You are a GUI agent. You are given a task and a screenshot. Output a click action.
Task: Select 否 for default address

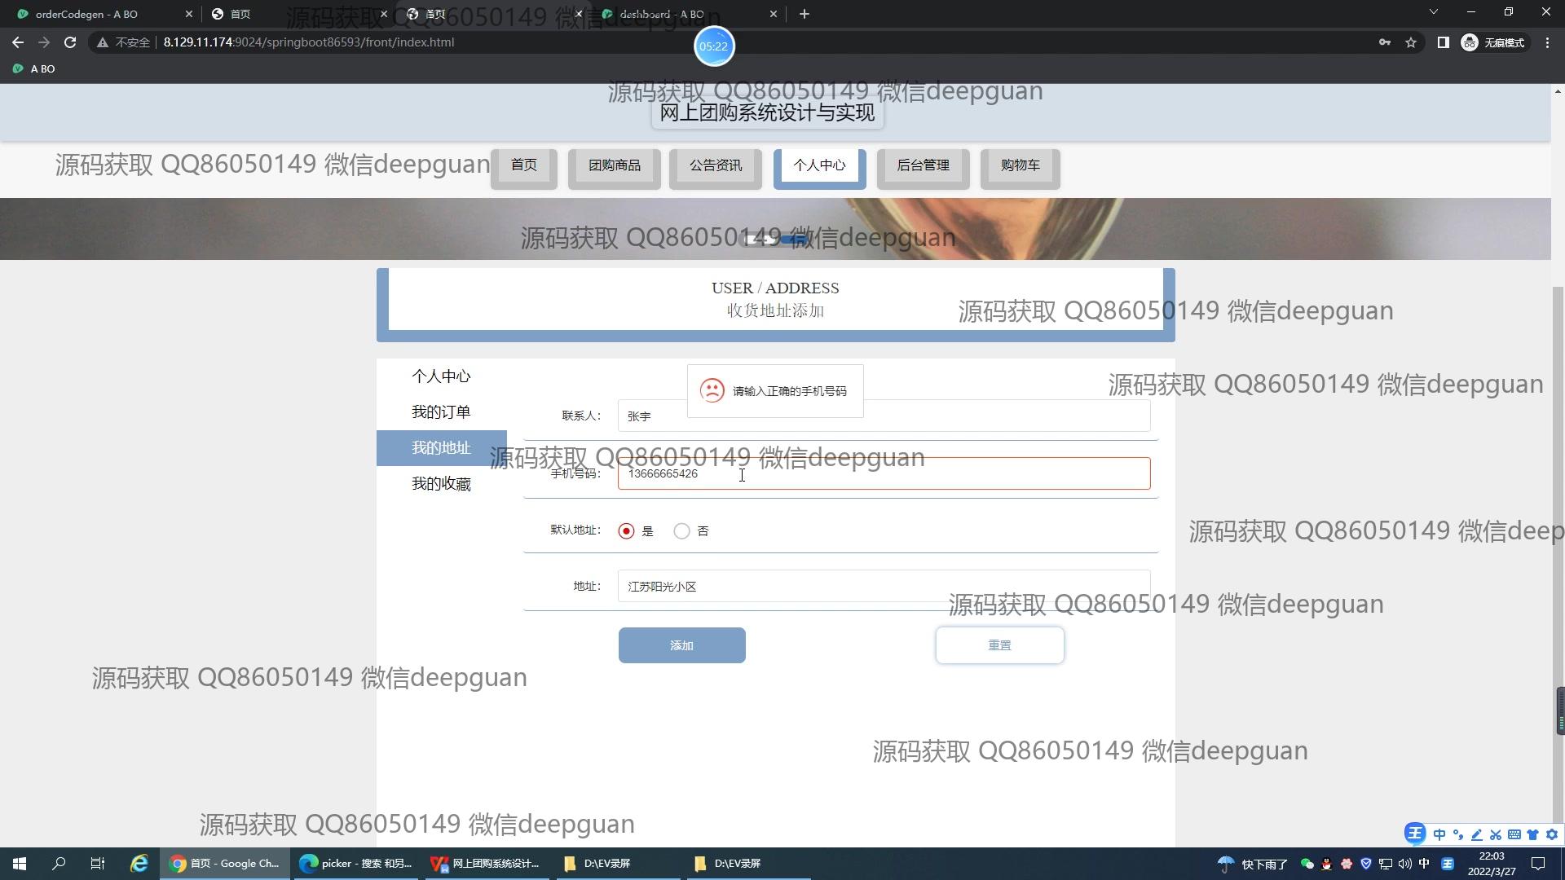(x=681, y=531)
